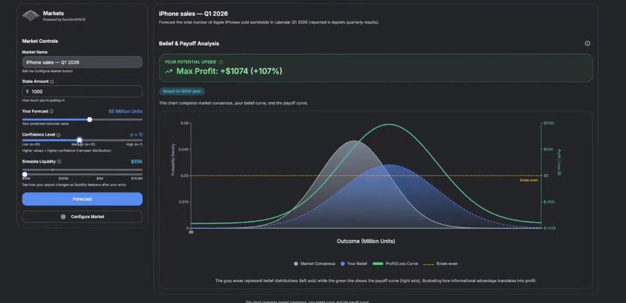The height and width of the screenshot is (303, 626).
Task: Click the Simulate Liquidity info icon
Action: tap(59, 161)
